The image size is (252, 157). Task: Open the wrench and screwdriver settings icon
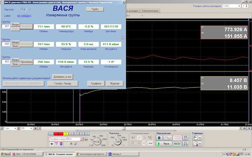(x=76, y=144)
